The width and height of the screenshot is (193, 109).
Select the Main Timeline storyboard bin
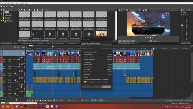click(x=10, y=22)
